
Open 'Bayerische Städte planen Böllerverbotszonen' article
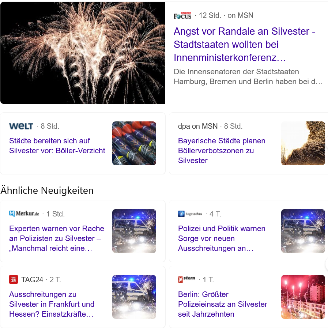pyautogui.click(x=222, y=151)
